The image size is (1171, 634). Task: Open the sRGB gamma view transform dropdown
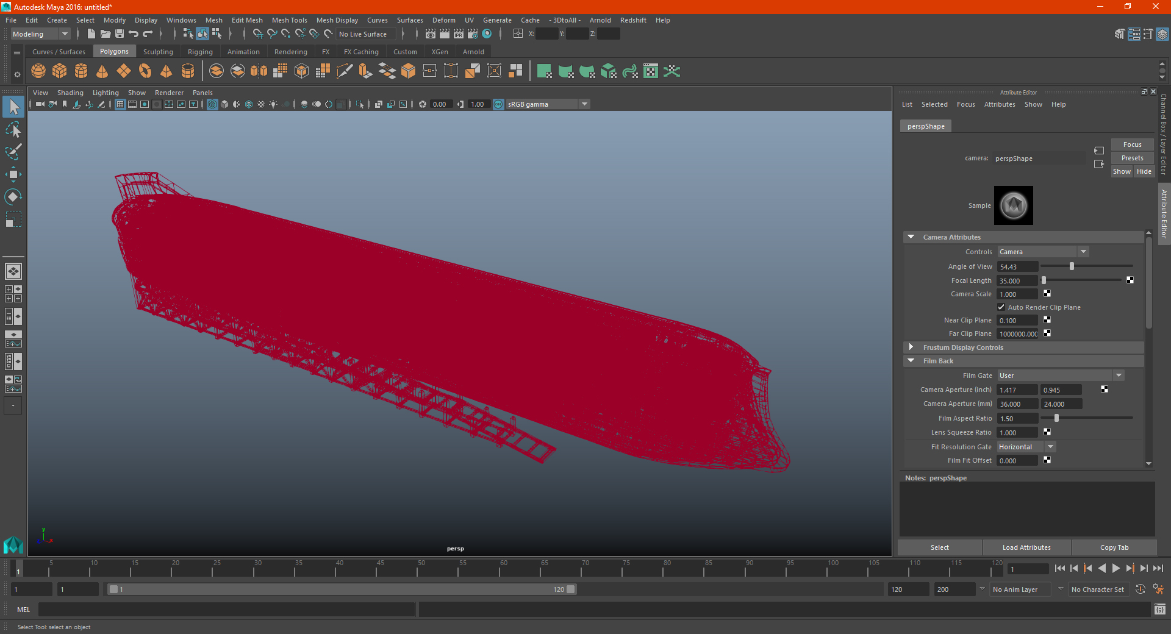click(x=548, y=104)
